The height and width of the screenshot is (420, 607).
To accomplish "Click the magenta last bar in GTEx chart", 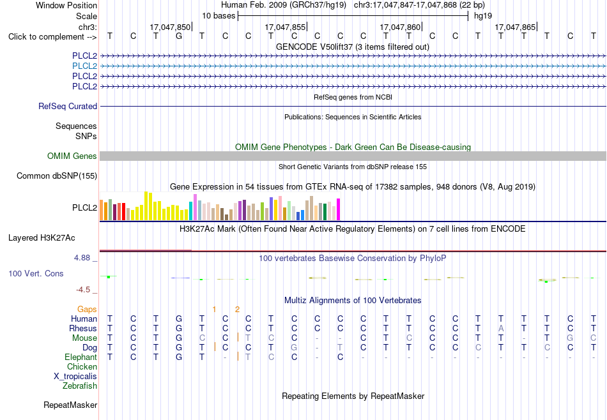I will click(339, 209).
